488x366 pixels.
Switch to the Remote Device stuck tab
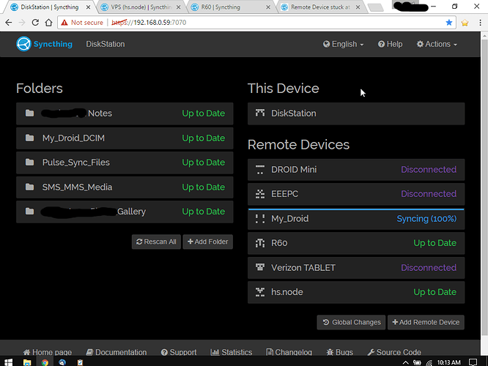tap(320, 7)
